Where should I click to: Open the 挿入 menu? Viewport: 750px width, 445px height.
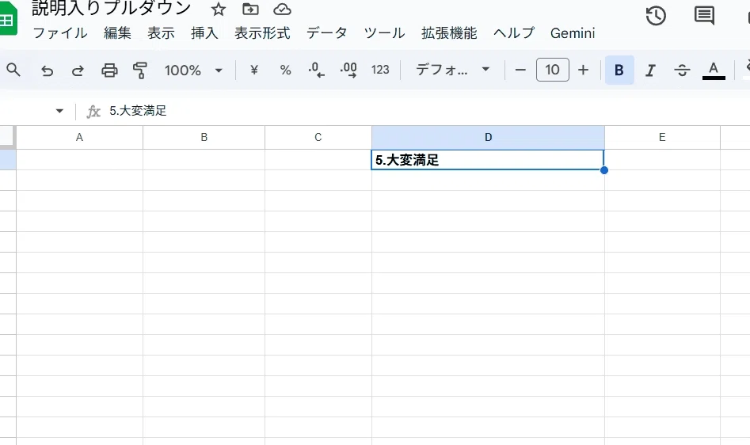[x=204, y=33]
